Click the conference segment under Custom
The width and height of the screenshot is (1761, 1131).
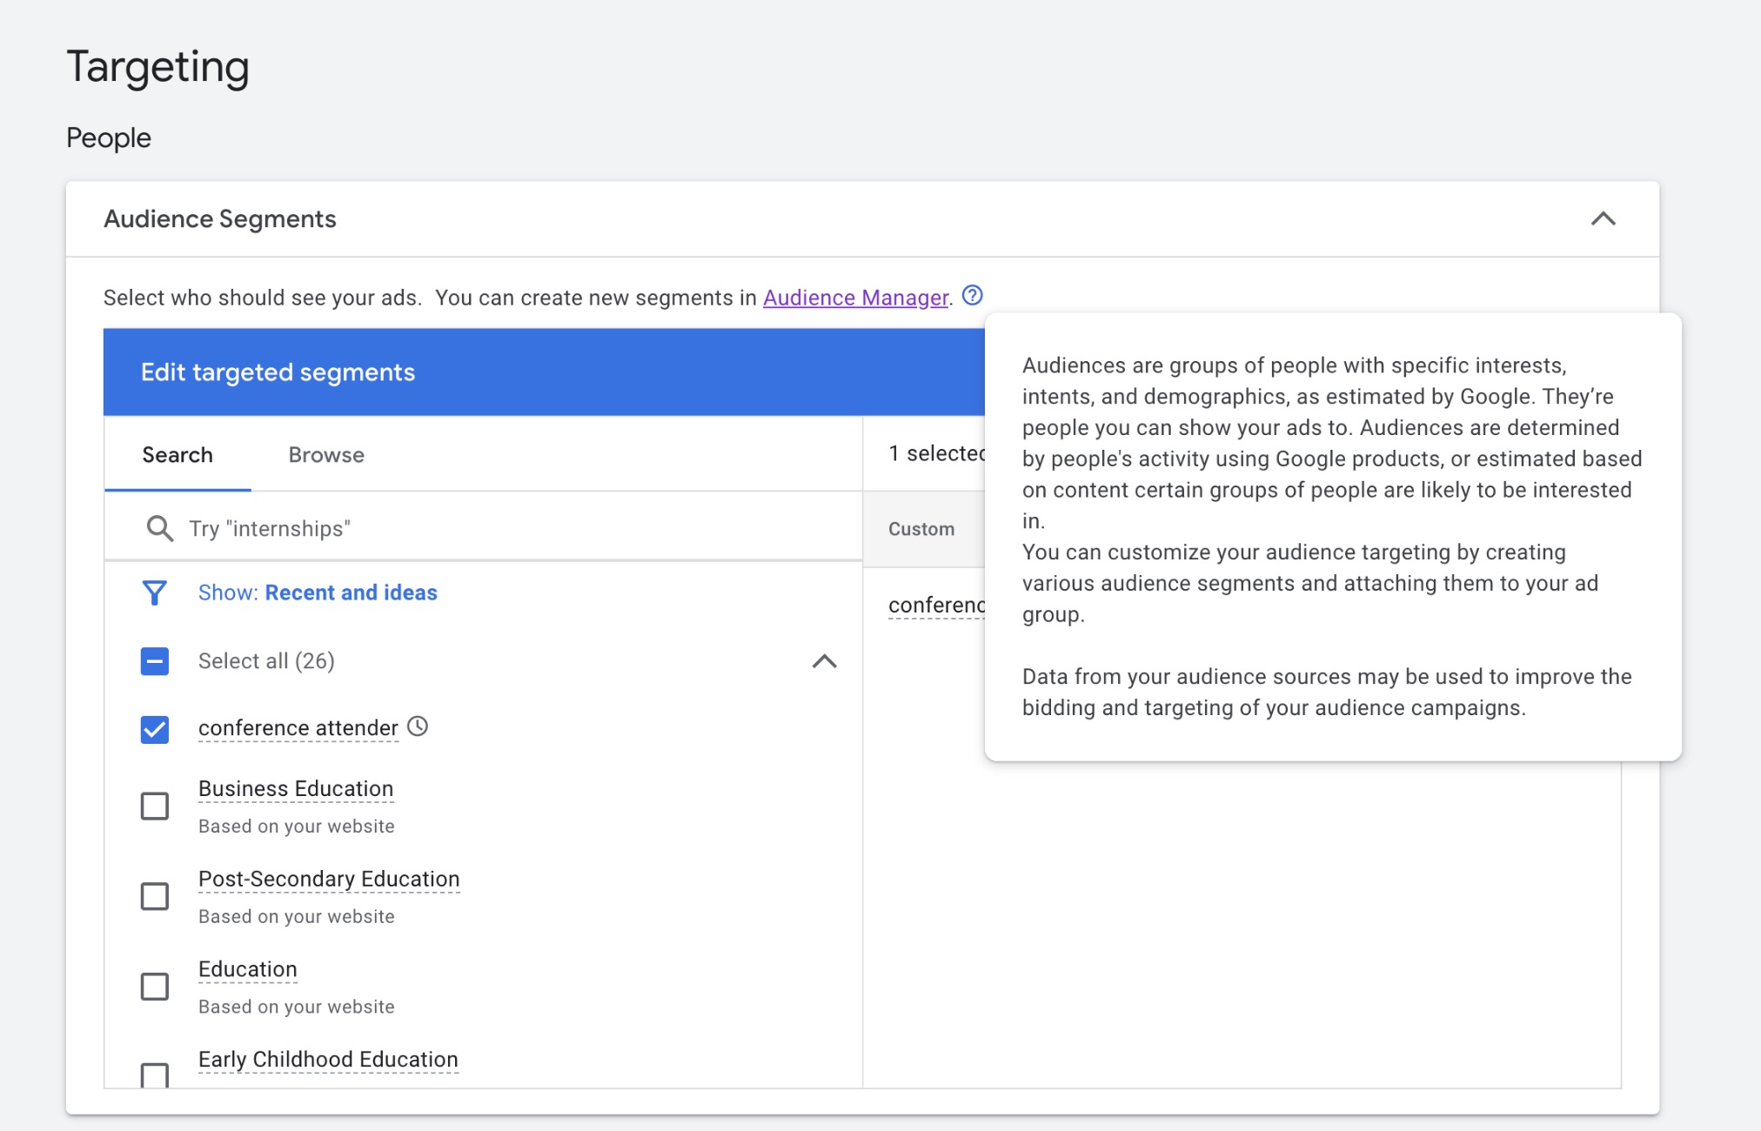(935, 603)
